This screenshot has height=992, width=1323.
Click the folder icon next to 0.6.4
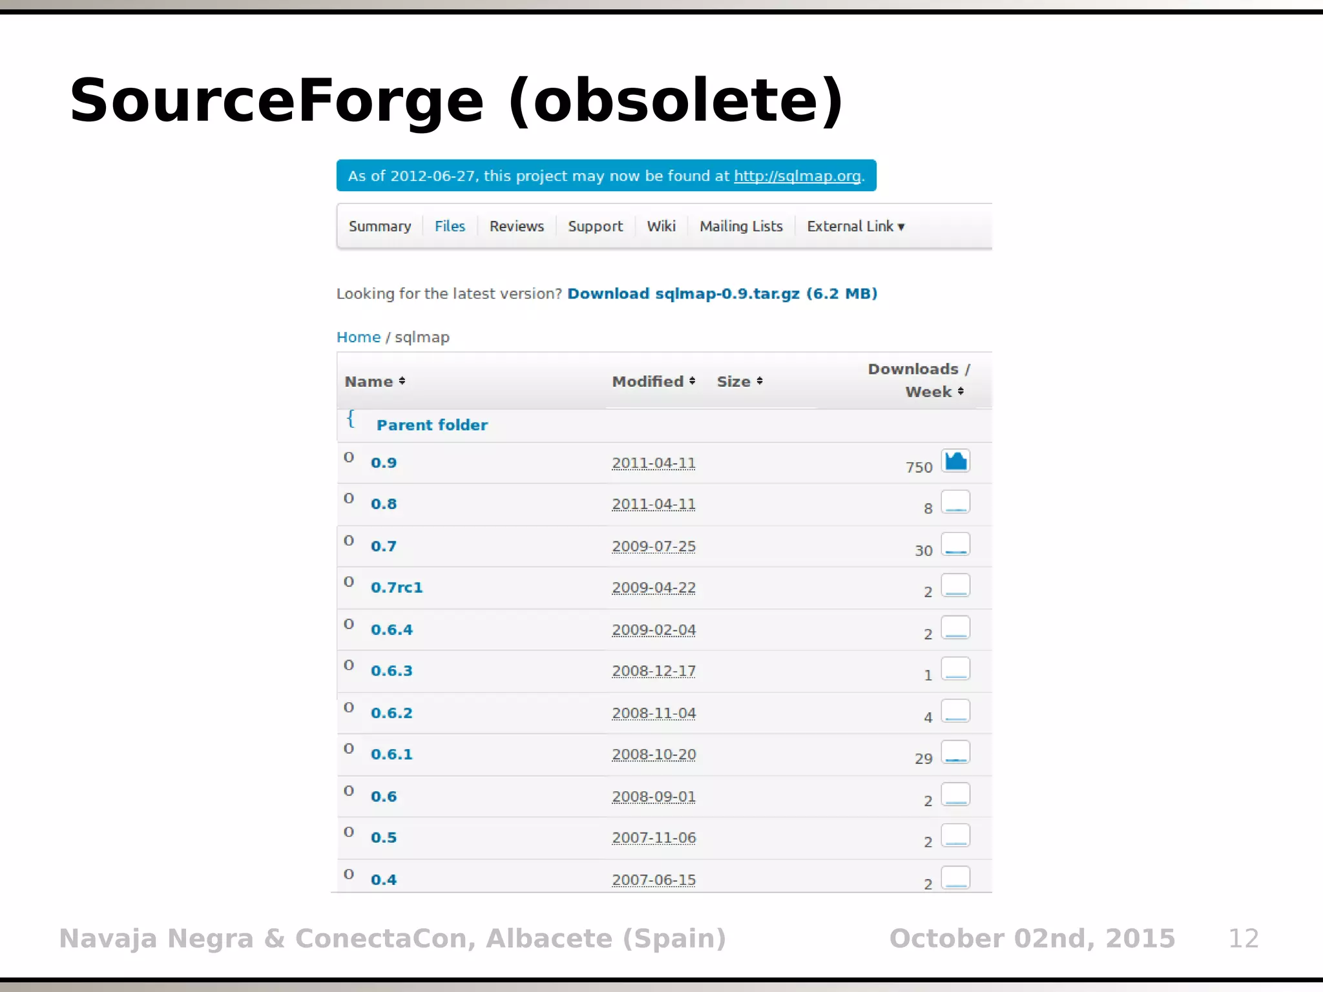coord(349,624)
